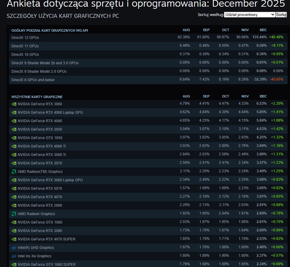Click the NVIDIA icon beside GTX 1660 SUPER

[13, 264]
